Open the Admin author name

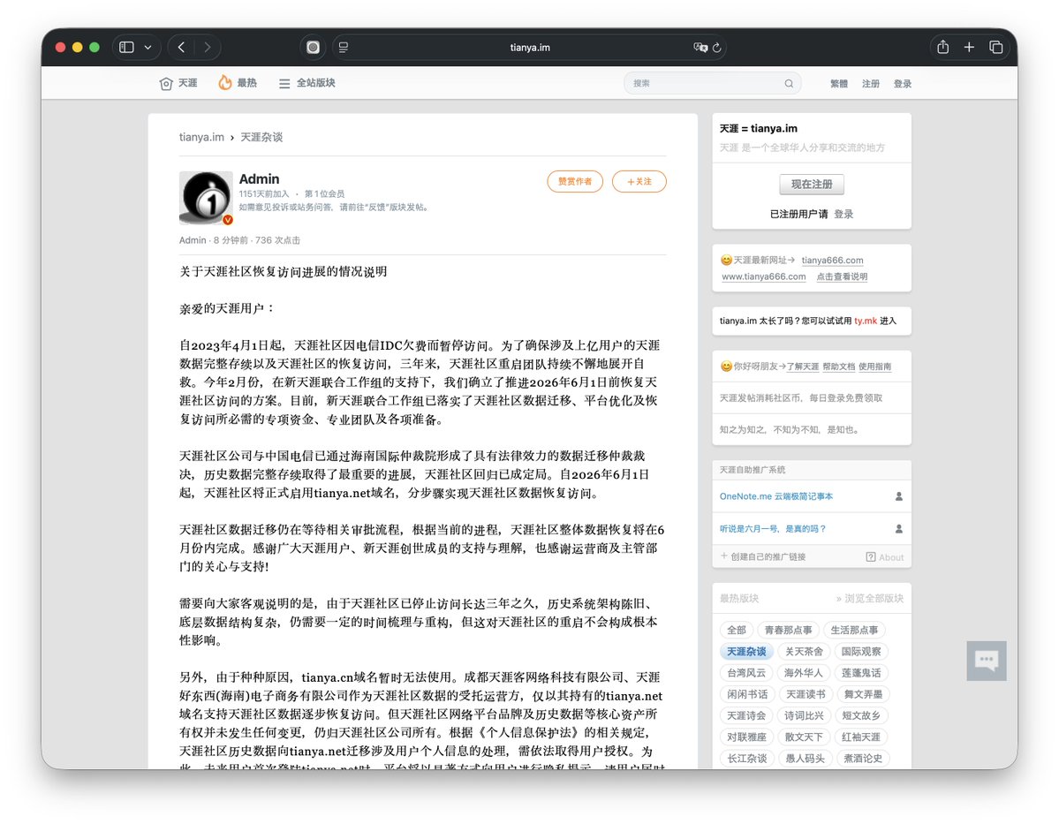pos(260,179)
